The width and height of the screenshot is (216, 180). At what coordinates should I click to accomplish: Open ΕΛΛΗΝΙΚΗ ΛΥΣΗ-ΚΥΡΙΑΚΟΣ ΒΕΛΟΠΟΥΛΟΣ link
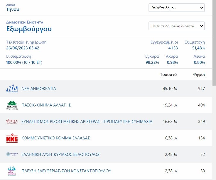point(60,154)
